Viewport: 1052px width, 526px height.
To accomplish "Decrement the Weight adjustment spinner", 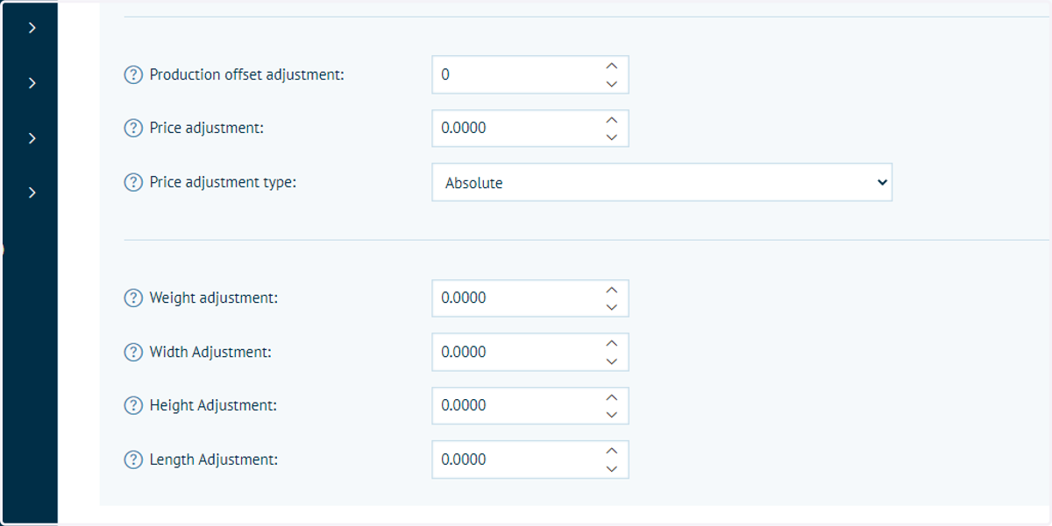I will (x=612, y=307).
